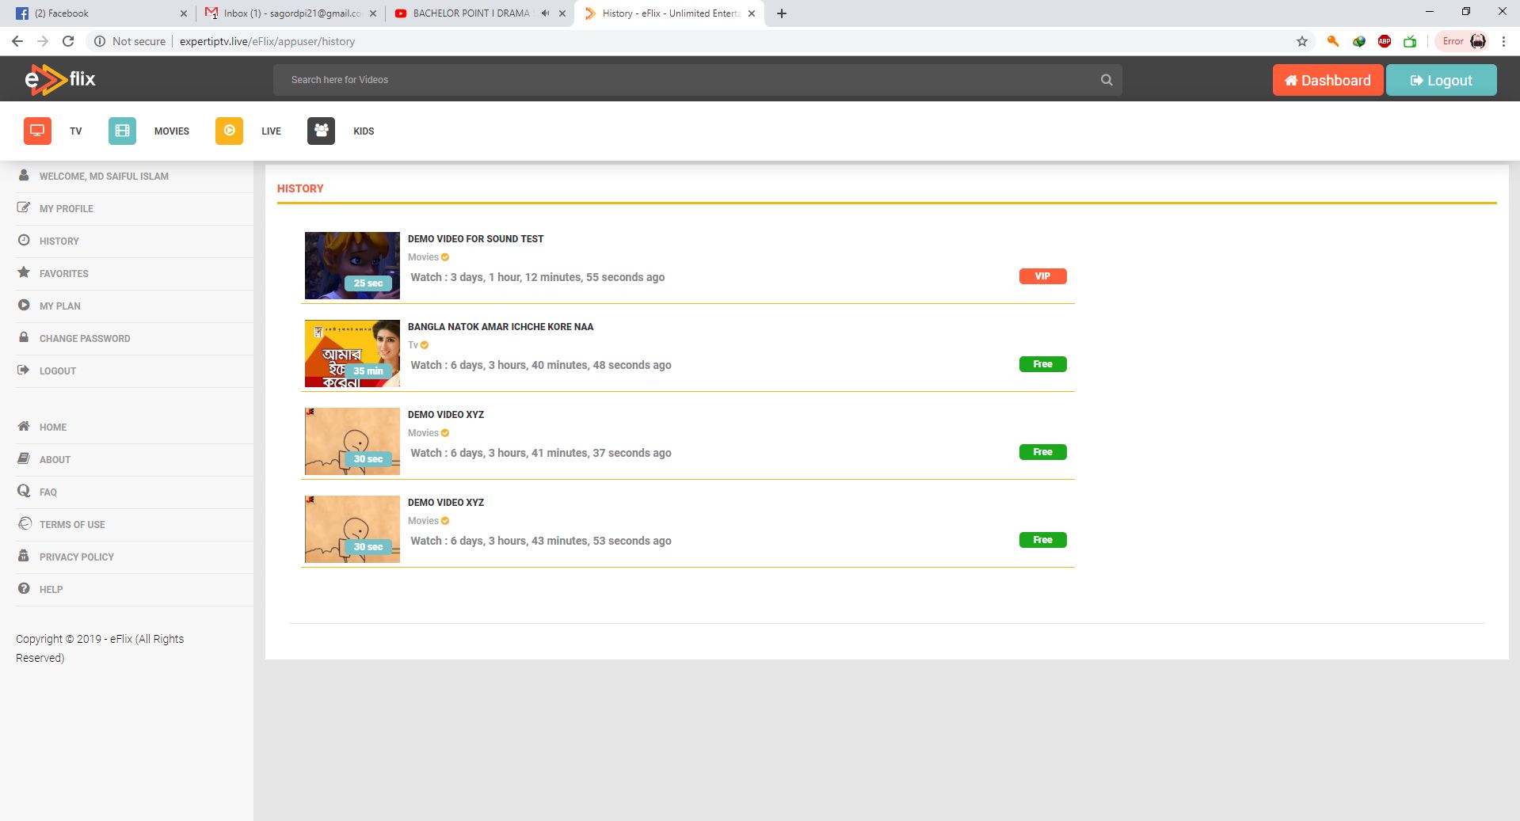Open the TV category icon
This screenshot has width=1520, height=821.
[37, 131]
